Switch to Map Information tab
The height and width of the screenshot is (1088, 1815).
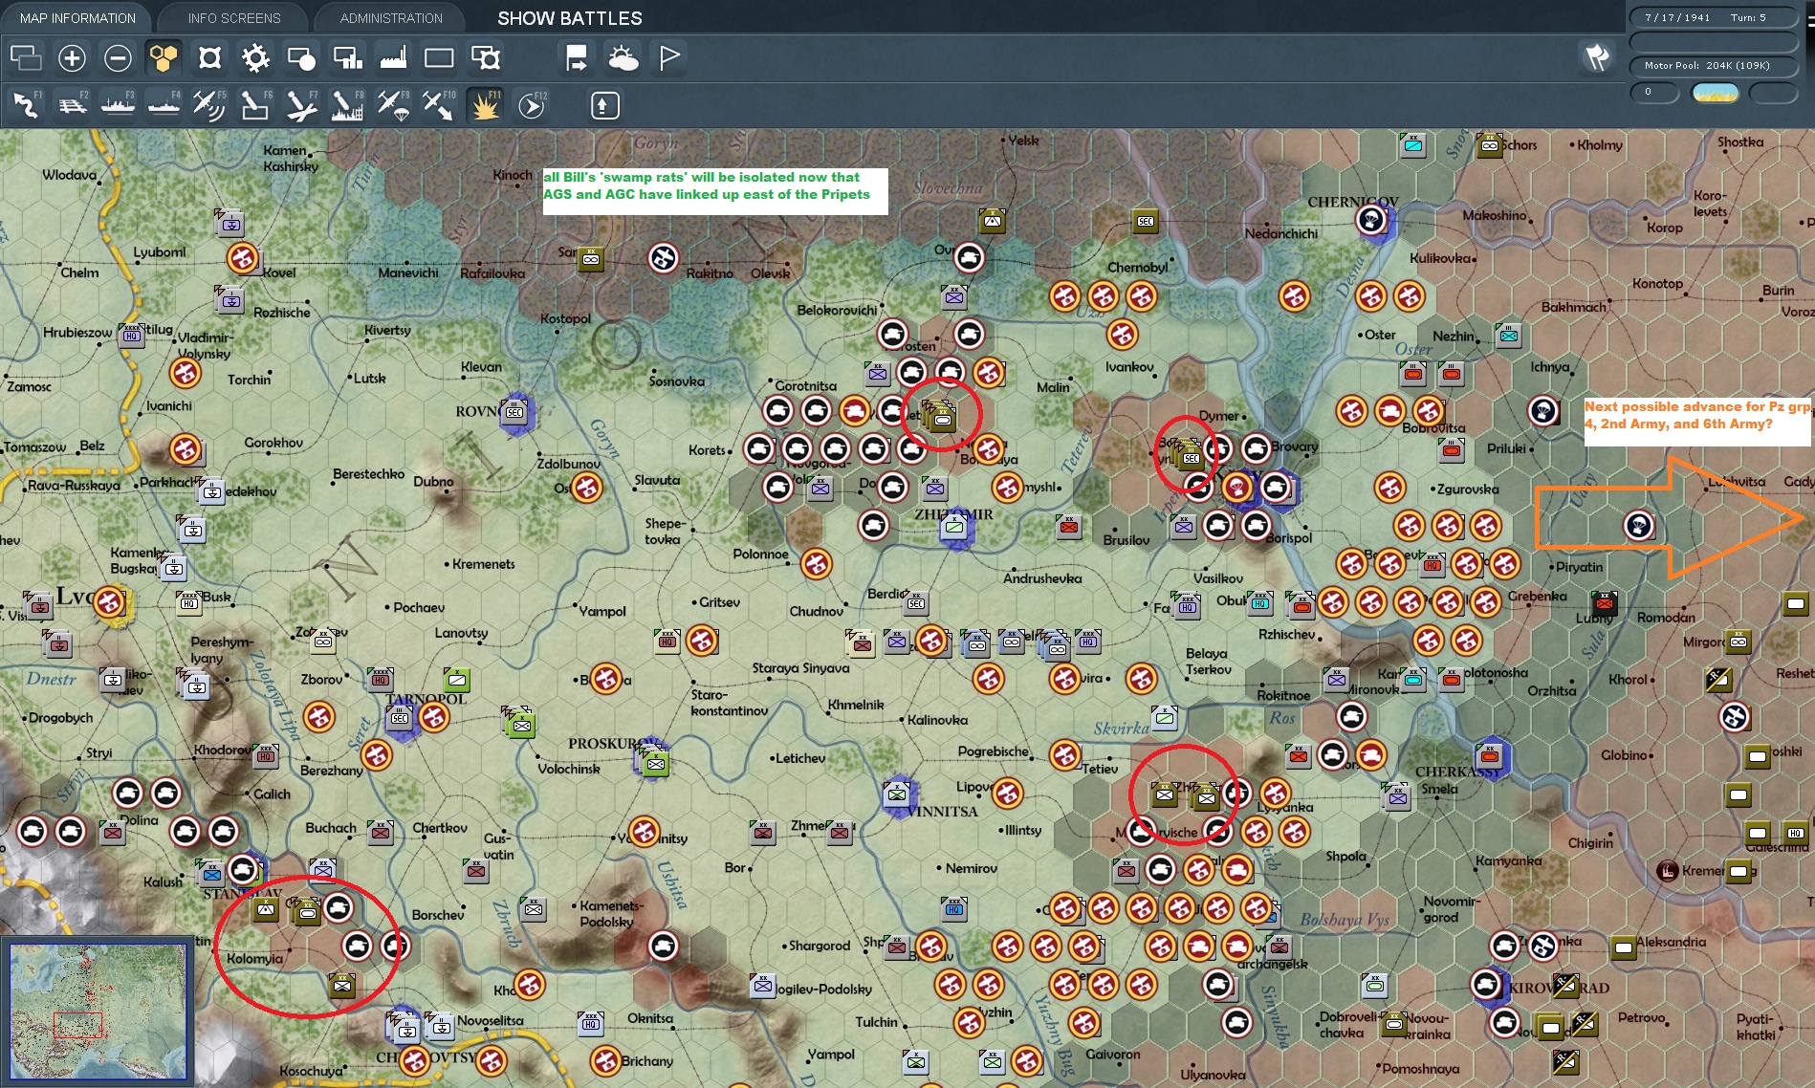click(77, 18)
